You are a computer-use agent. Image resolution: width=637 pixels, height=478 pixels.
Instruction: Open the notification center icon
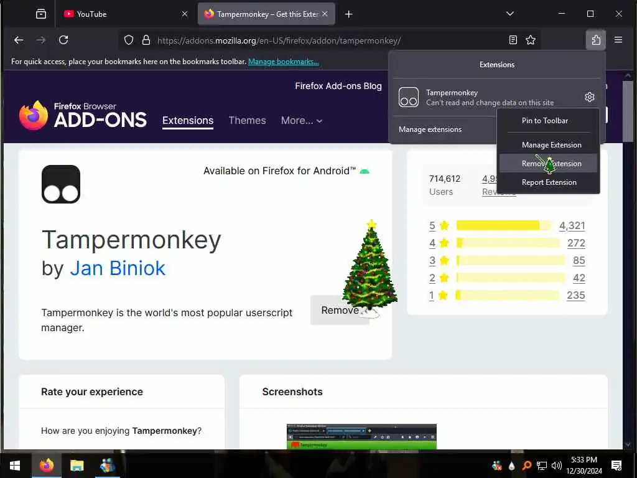click(x=616, y=466)
